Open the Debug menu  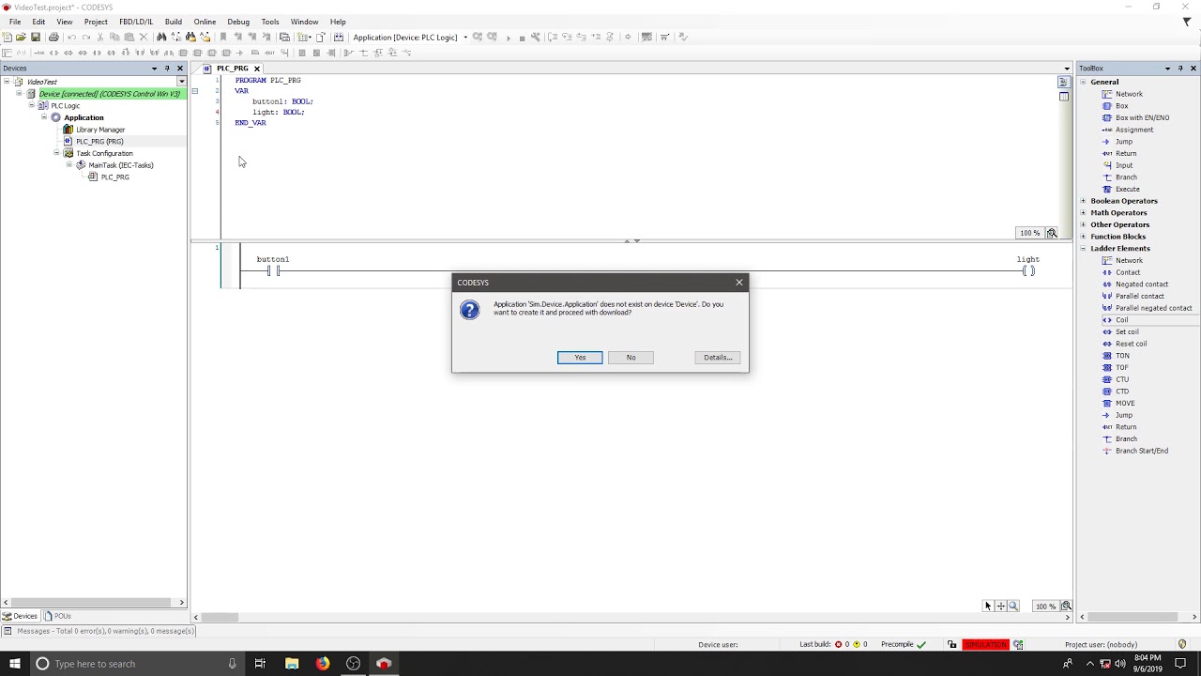tap(238, 22)
